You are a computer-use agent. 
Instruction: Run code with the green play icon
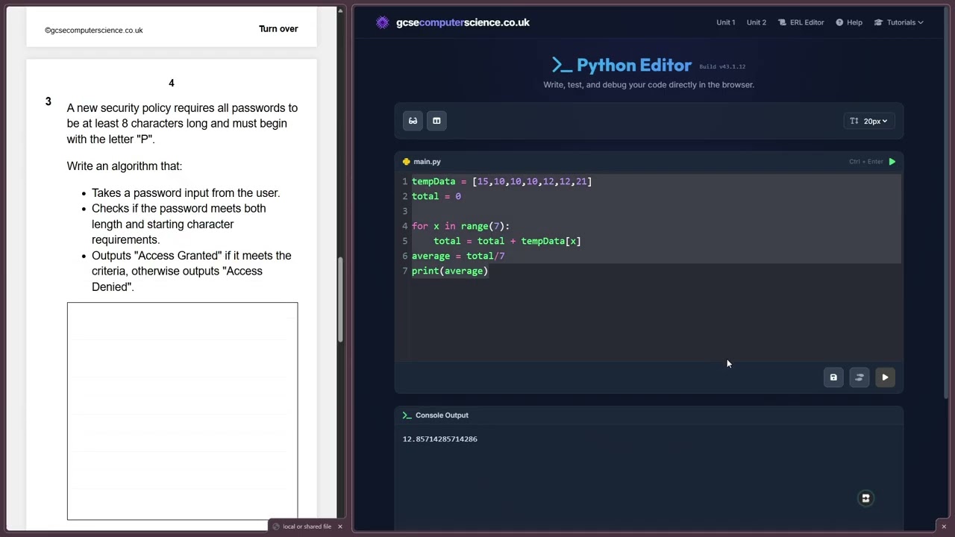(x=892, y=162)
